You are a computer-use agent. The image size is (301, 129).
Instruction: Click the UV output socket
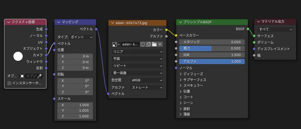pyautogui.click(x=46, y=42)
